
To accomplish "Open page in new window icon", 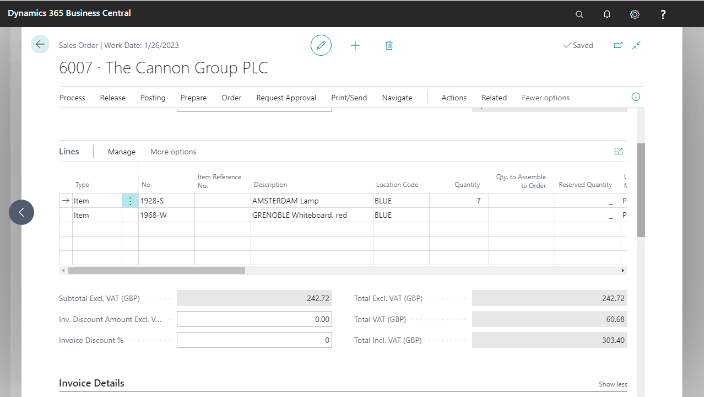I will pyautogui.click(x=618, y=45).
